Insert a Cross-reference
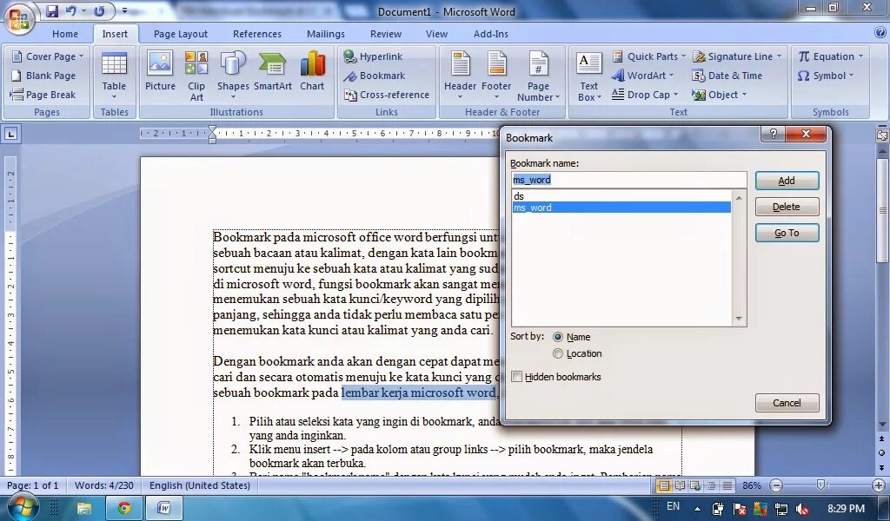This screenshot has height=521, width=890. point(387,95)
